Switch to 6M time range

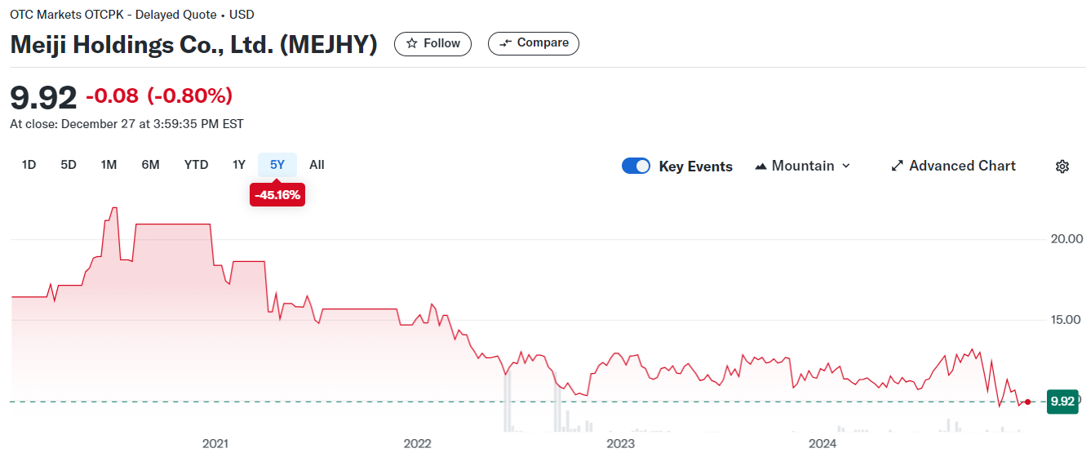pos(150,165)
